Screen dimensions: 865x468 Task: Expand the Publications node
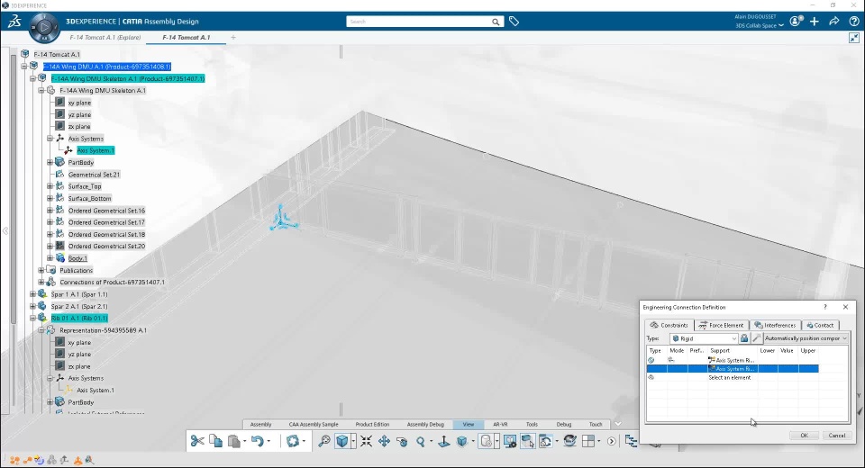[41, 270]
